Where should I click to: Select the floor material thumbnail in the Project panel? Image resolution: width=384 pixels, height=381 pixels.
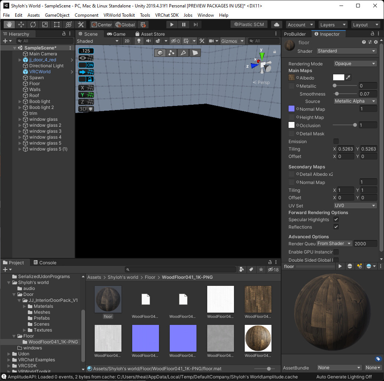(108, 299)
